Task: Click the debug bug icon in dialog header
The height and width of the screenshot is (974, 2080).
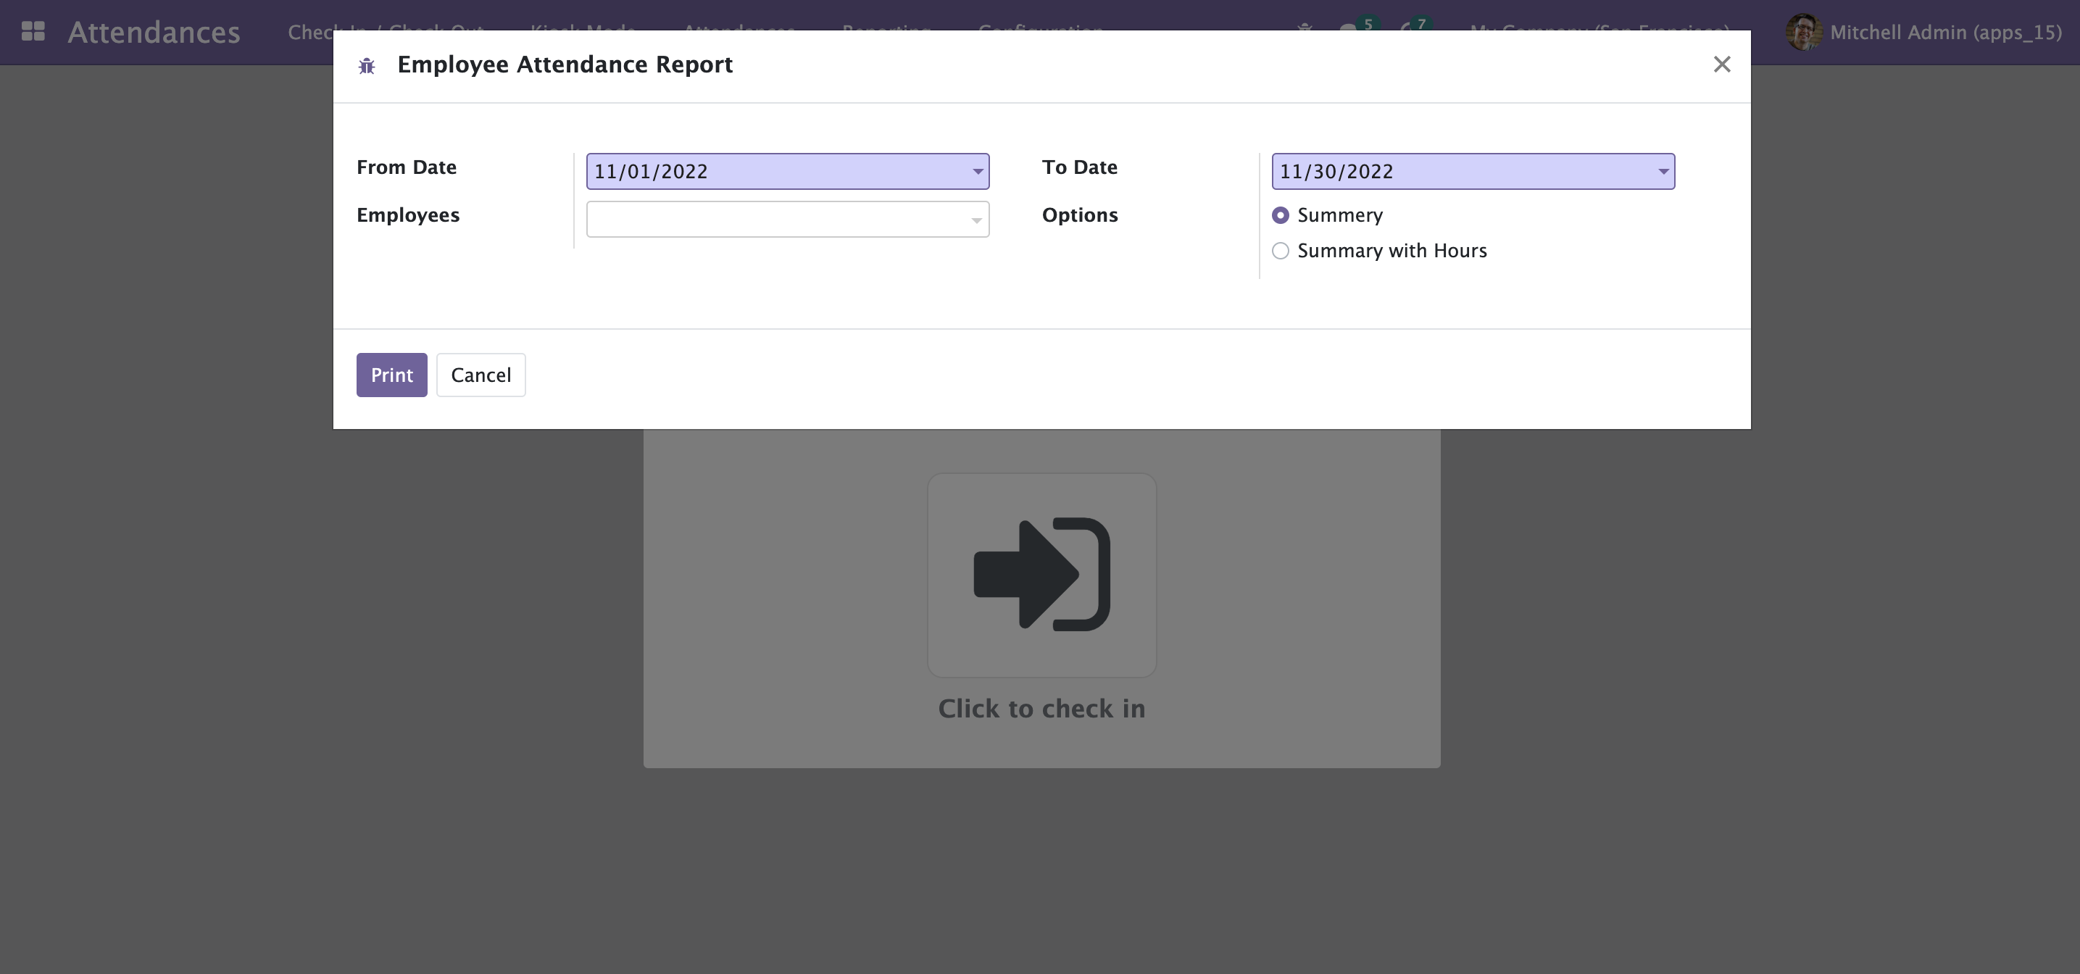Action: coord(367,65)
